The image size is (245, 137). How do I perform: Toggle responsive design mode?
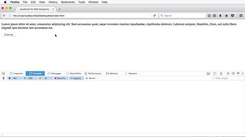(221, 73)
